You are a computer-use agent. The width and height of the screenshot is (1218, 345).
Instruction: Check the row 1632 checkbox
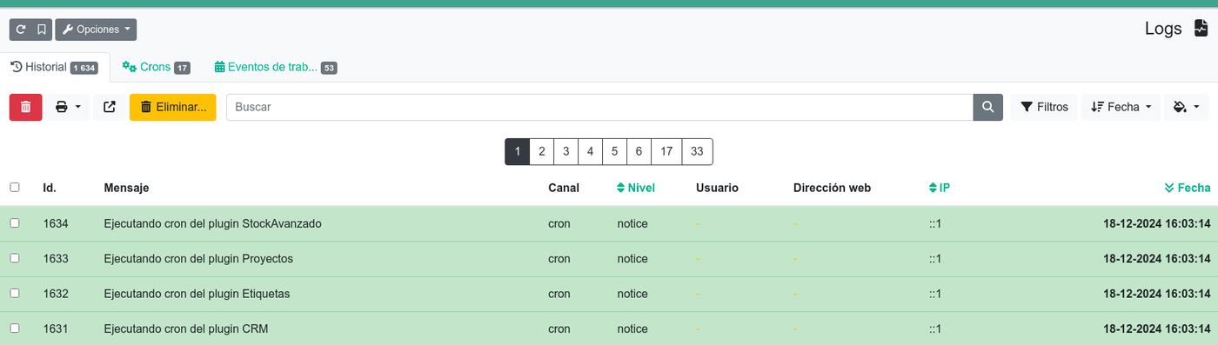(x=14, y=293)
